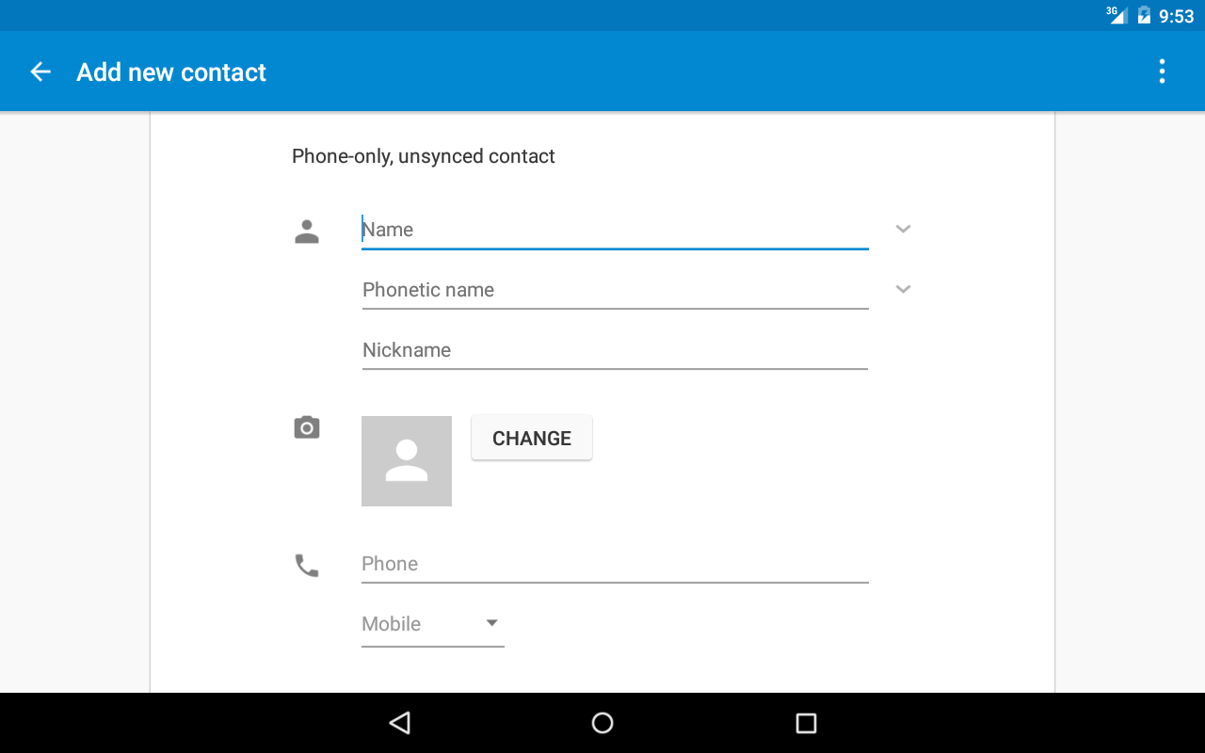Focus the Nickname input field

point(615,350)
